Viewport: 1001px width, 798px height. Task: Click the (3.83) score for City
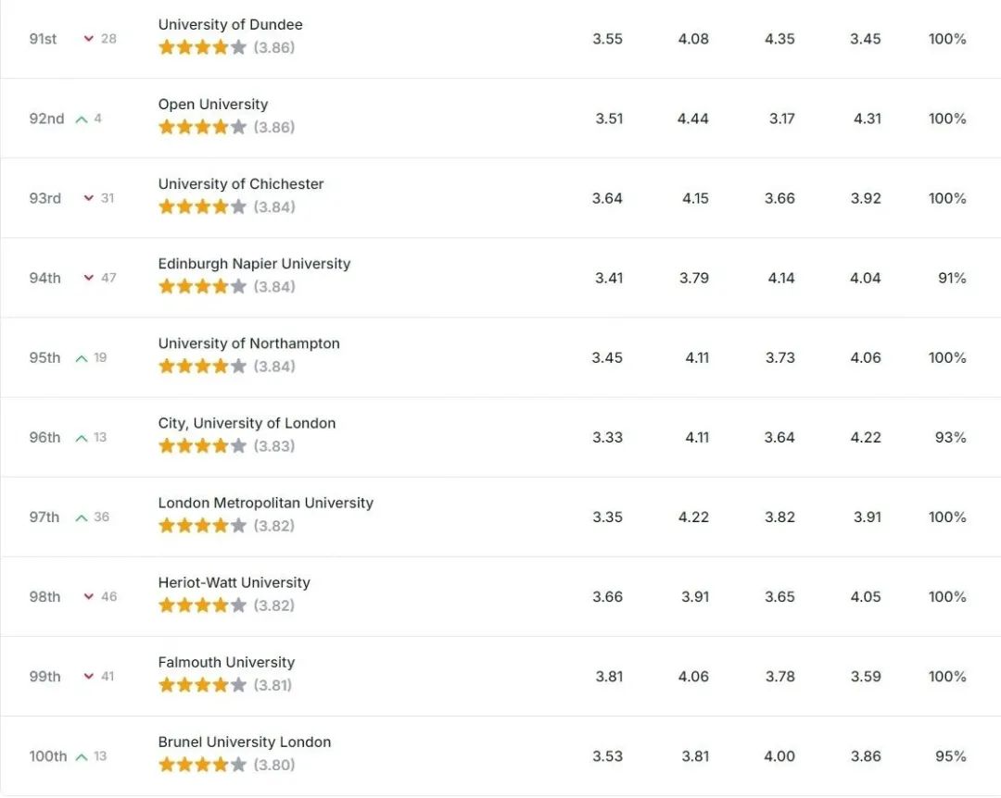pyautogui.click(x=274, y=446)
